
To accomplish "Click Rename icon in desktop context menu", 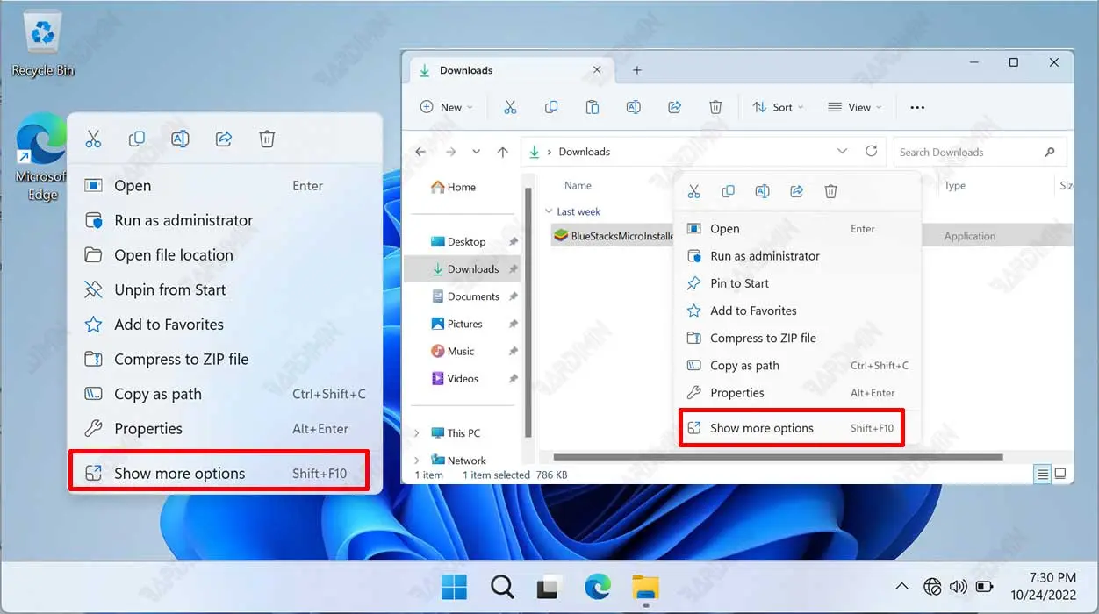I will [180, 139].
